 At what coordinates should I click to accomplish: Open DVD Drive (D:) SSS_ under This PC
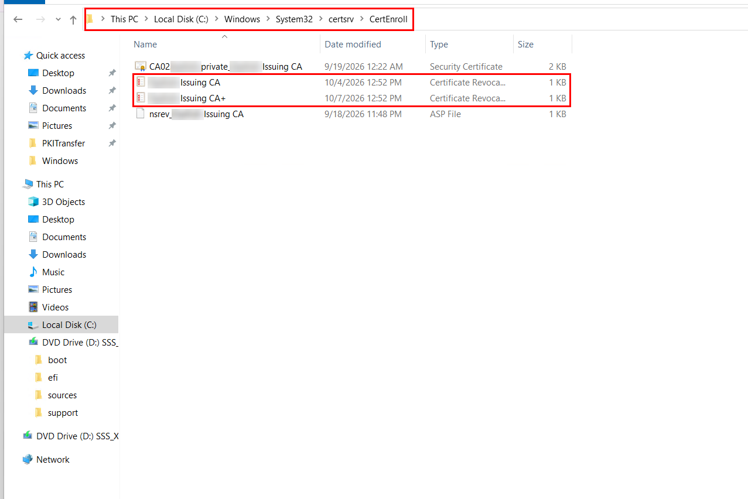(x=80, y=343)
